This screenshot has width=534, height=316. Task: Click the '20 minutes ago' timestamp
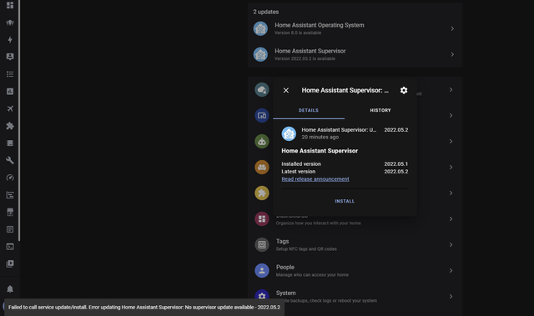[320, 137]
